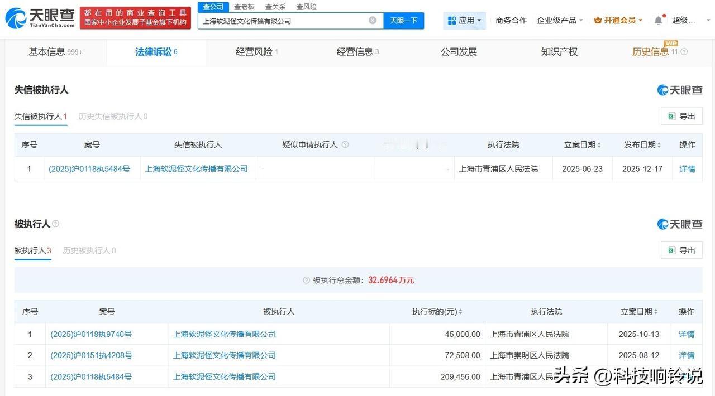Open case (2025)沪0151执4208号

[91, 355]
